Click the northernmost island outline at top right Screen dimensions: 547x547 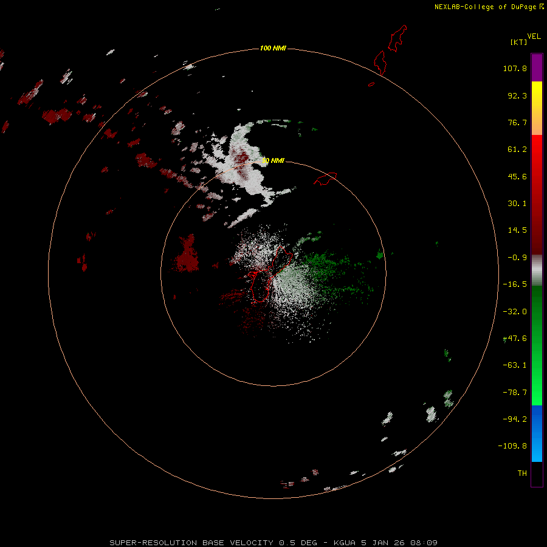pos(397,38)
